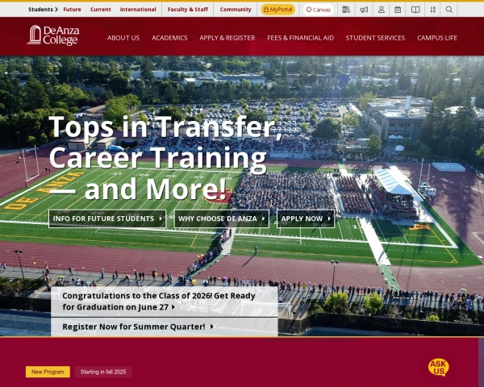
Task: Expand the Student Services menu
Action: tap(375, 38)
